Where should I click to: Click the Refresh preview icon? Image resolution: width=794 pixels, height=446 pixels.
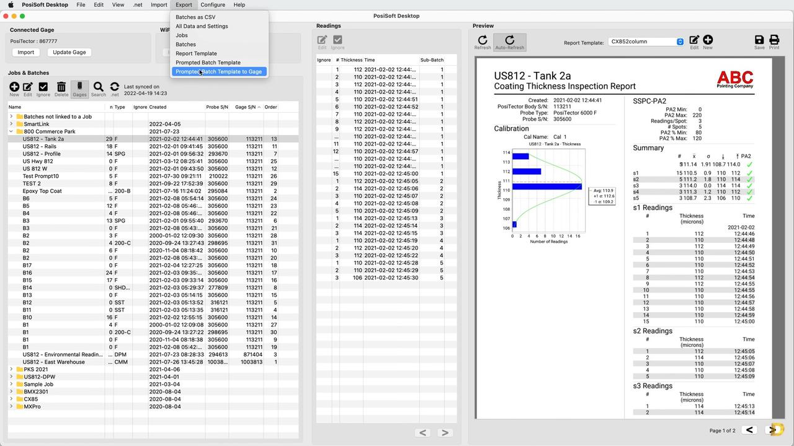[483, 42]
